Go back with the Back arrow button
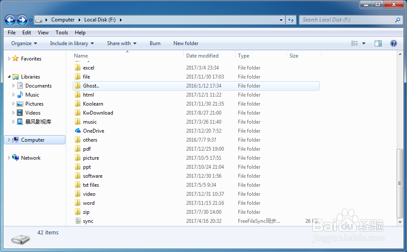407x252 pixels. pyautogui.click(x=10, y=20)
